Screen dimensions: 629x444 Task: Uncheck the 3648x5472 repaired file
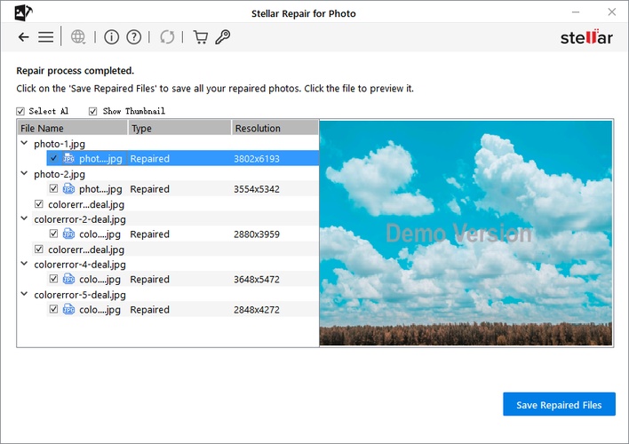(x=53, y=278)
